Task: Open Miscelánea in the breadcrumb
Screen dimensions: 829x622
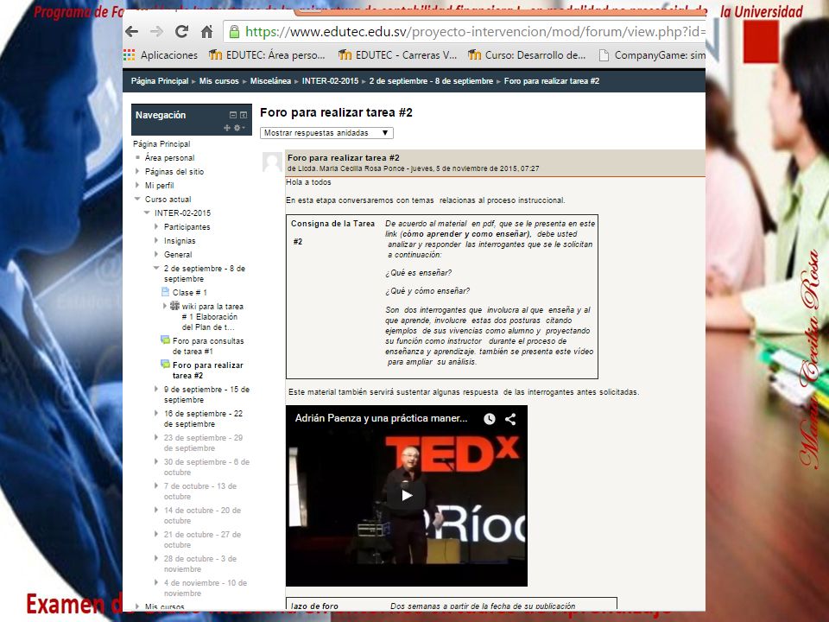Action: [x=270, y=81]
